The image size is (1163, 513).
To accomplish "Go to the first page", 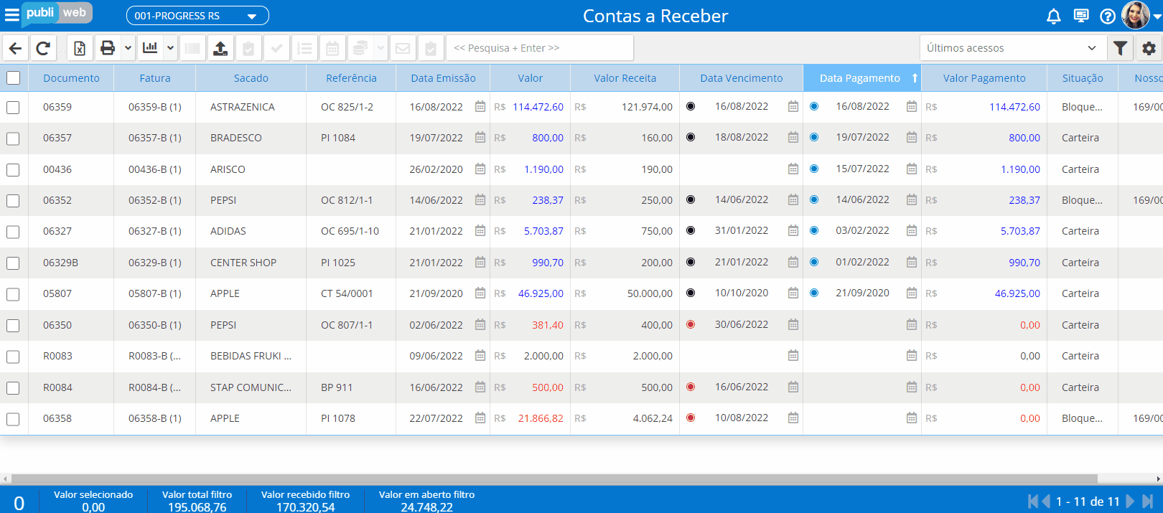I will pyautogui.click(x=1033, y=502).
